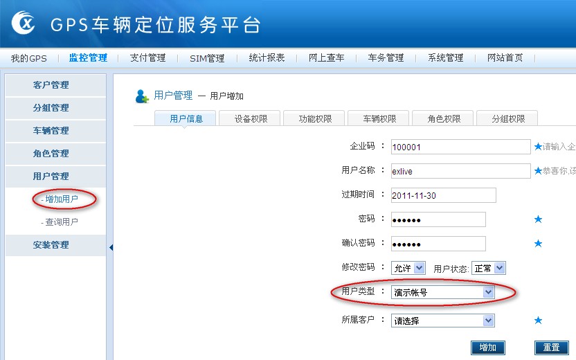Expand the 用户类型 dropdown list
This screenshot has height=360, width=576.
point(442,292)
